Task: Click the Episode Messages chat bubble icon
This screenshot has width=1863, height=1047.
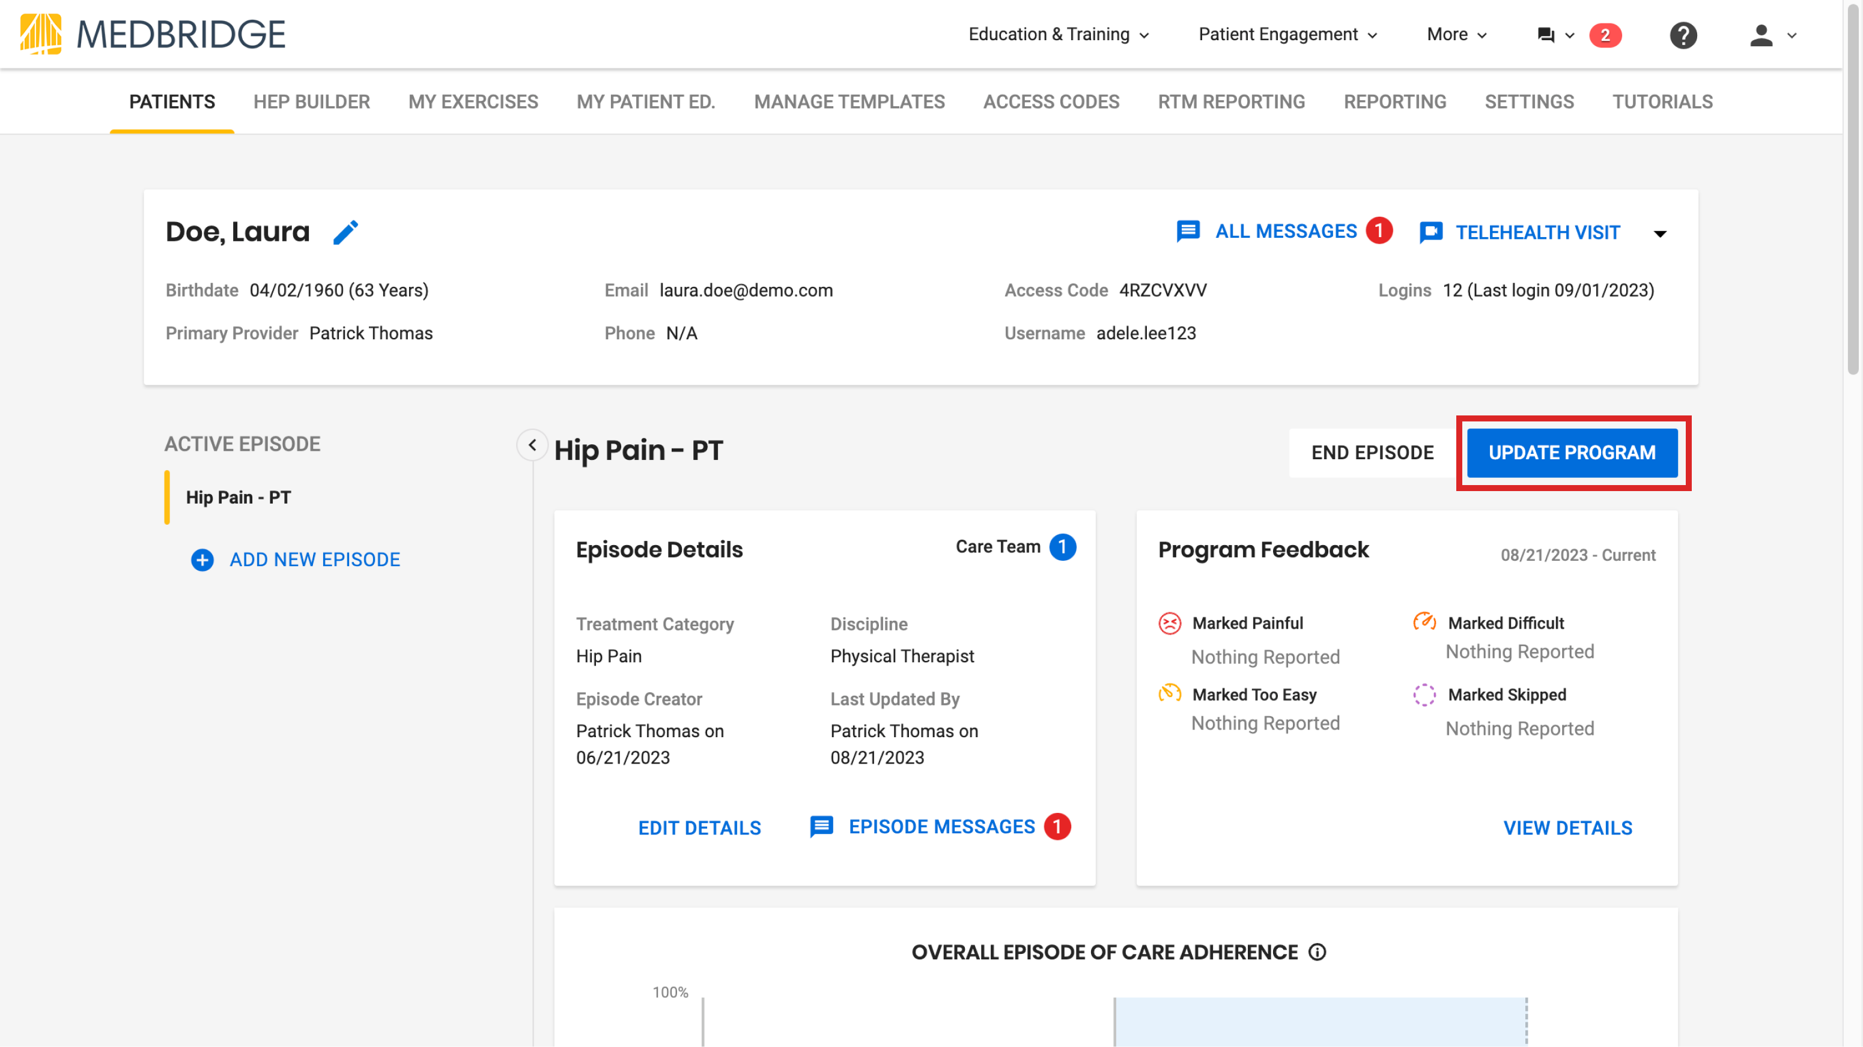Action: tap(821, 827)
